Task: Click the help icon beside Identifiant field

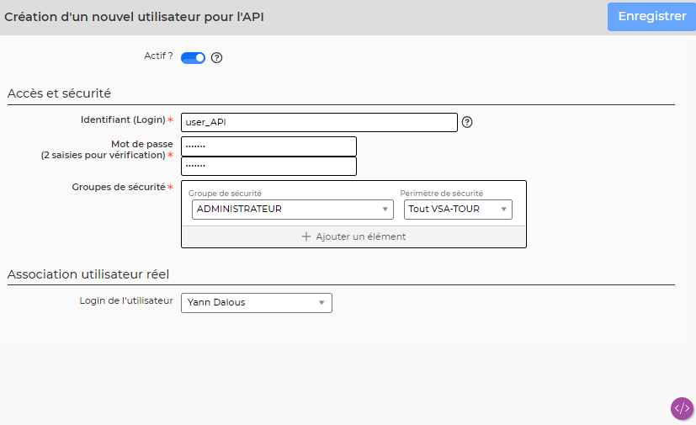Action: (467, 122)
